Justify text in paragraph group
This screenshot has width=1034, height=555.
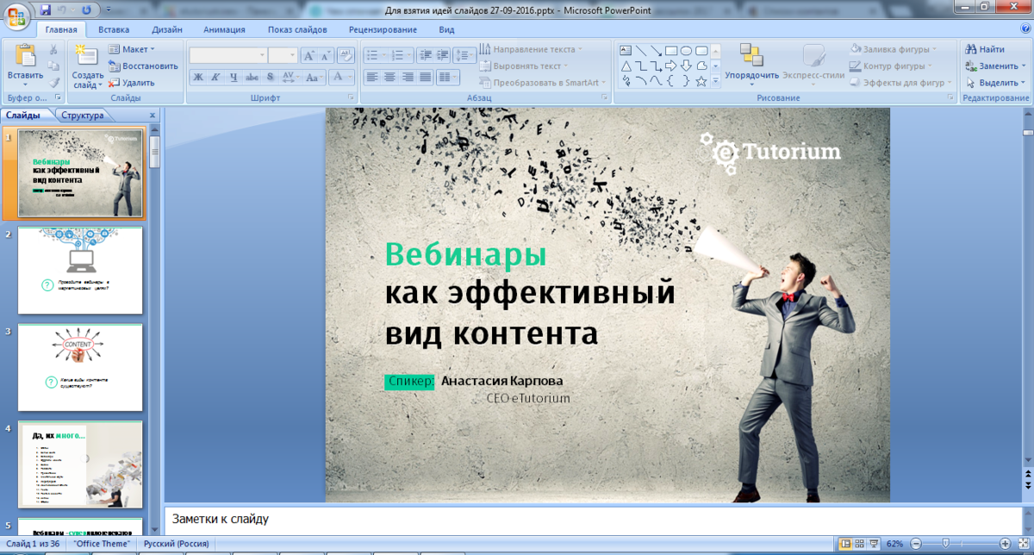[x=423, y=77]
